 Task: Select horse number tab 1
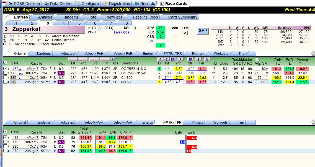tap(16, 23)
